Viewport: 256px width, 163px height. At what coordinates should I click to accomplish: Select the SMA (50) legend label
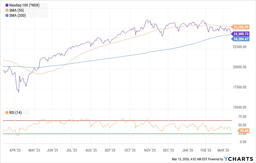(x=17, y=11)
